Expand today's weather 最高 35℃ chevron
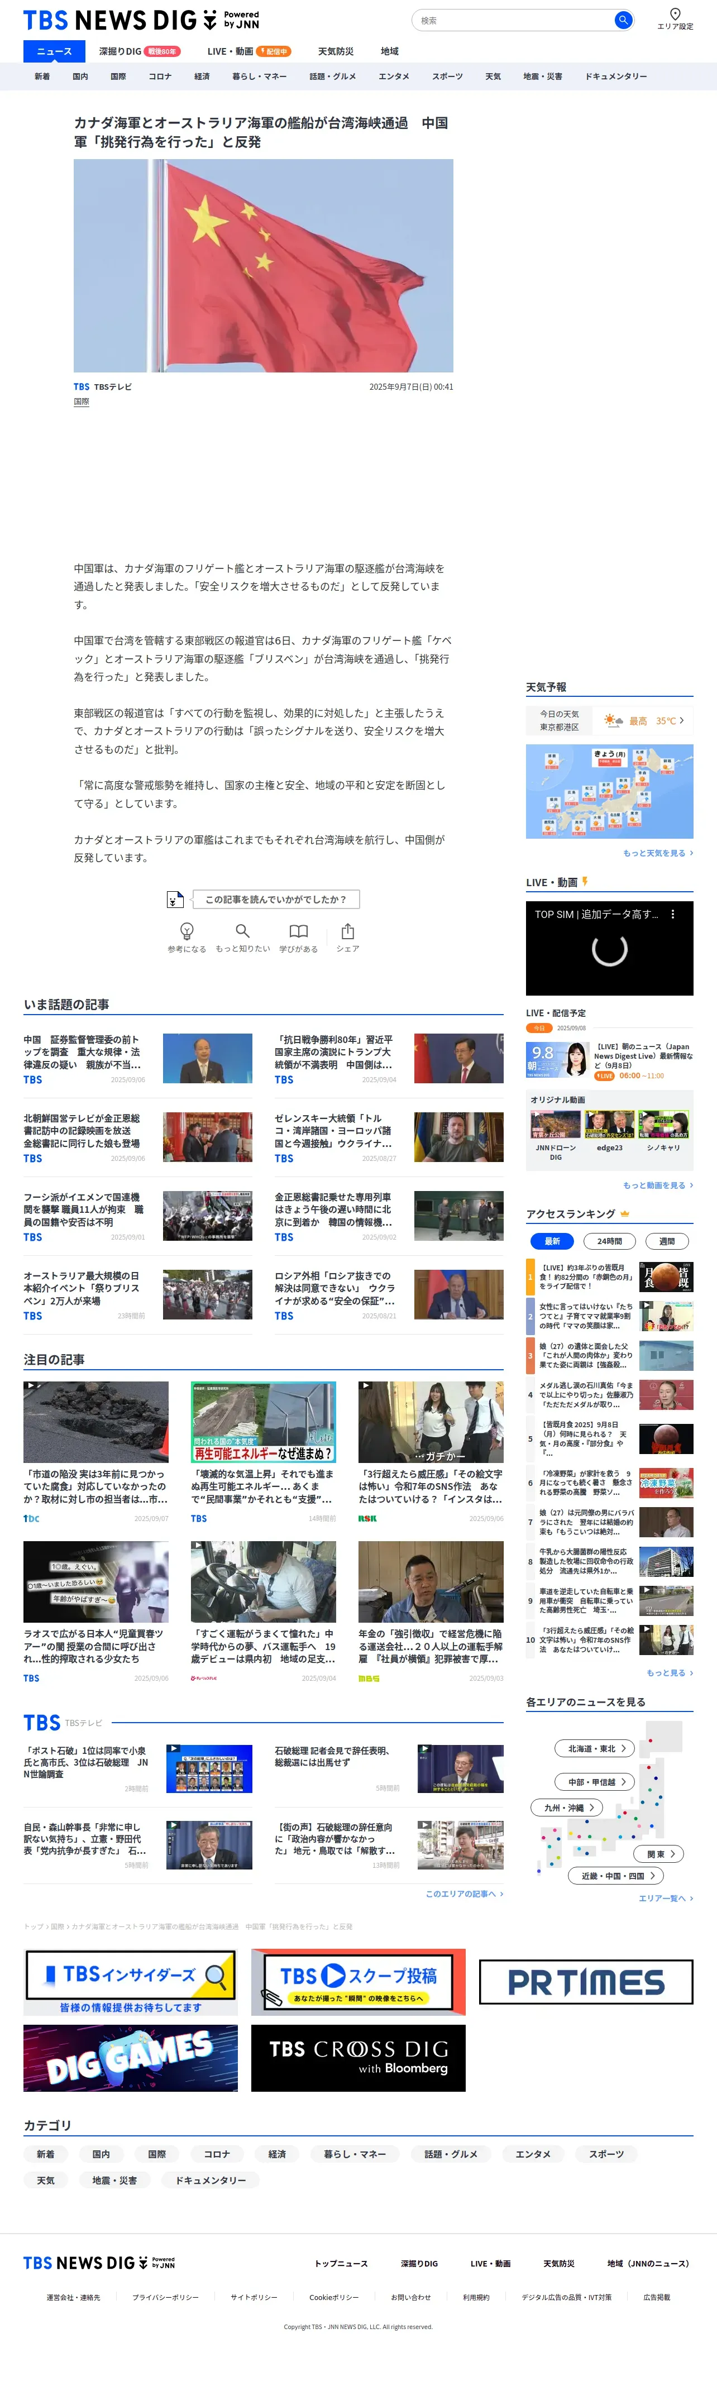Screen dimensions: 717x2405 [x=681, y=720]
